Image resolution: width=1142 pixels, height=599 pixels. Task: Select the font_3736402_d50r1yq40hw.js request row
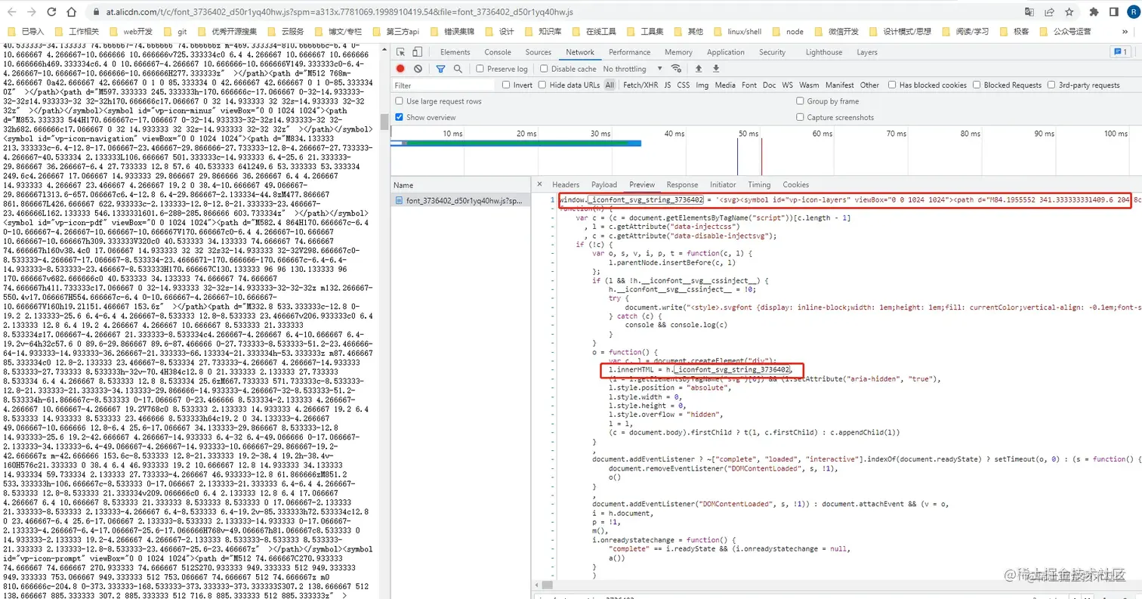click(460, 200)
